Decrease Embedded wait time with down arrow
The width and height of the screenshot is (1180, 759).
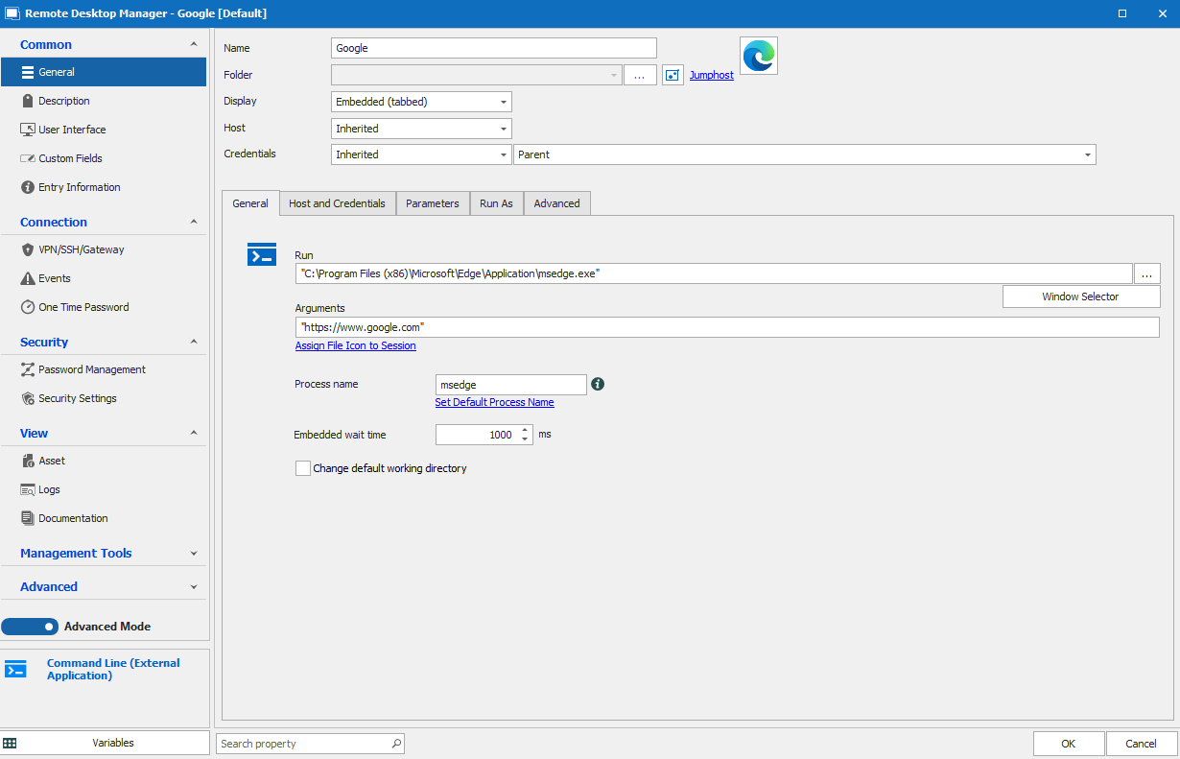(x=525, y=439)
